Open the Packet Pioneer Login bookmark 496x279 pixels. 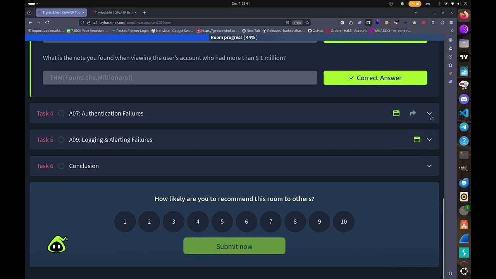coord(130,31)
